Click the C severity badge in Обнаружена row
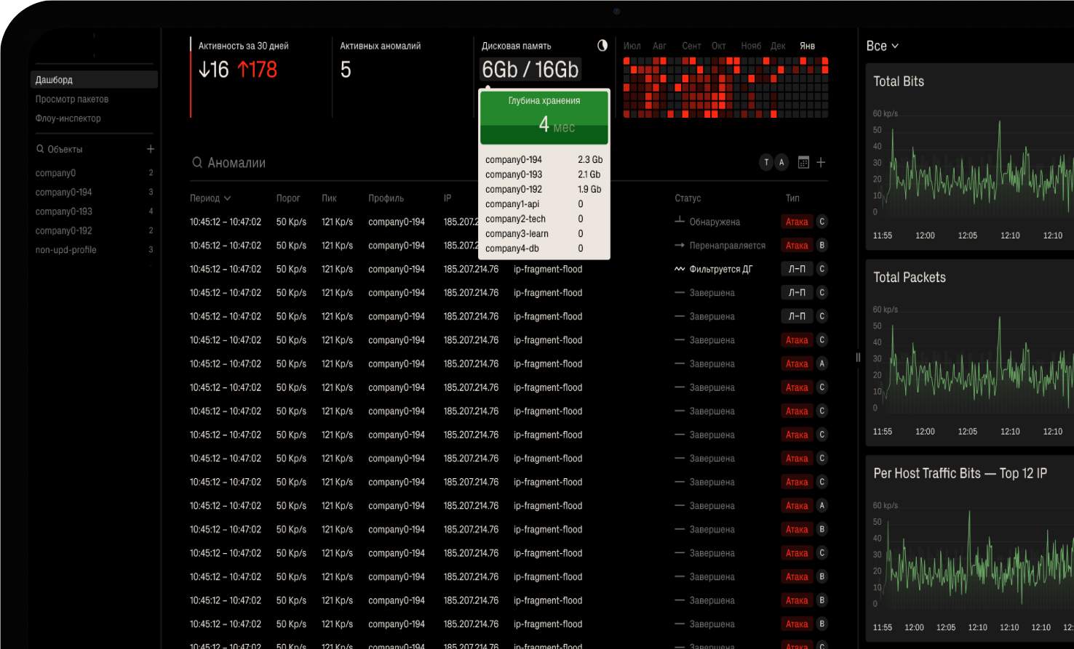Viewport: 1074px width, 649px height. pyautogui.click(x=822, y=222)
